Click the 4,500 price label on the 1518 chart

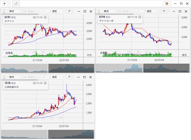pos(89,85)
